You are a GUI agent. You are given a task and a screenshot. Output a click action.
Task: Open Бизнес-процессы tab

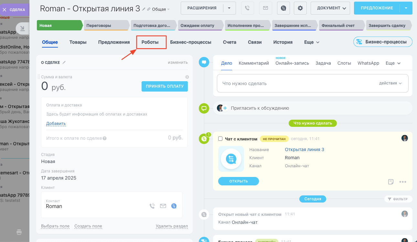pos(191,42)
